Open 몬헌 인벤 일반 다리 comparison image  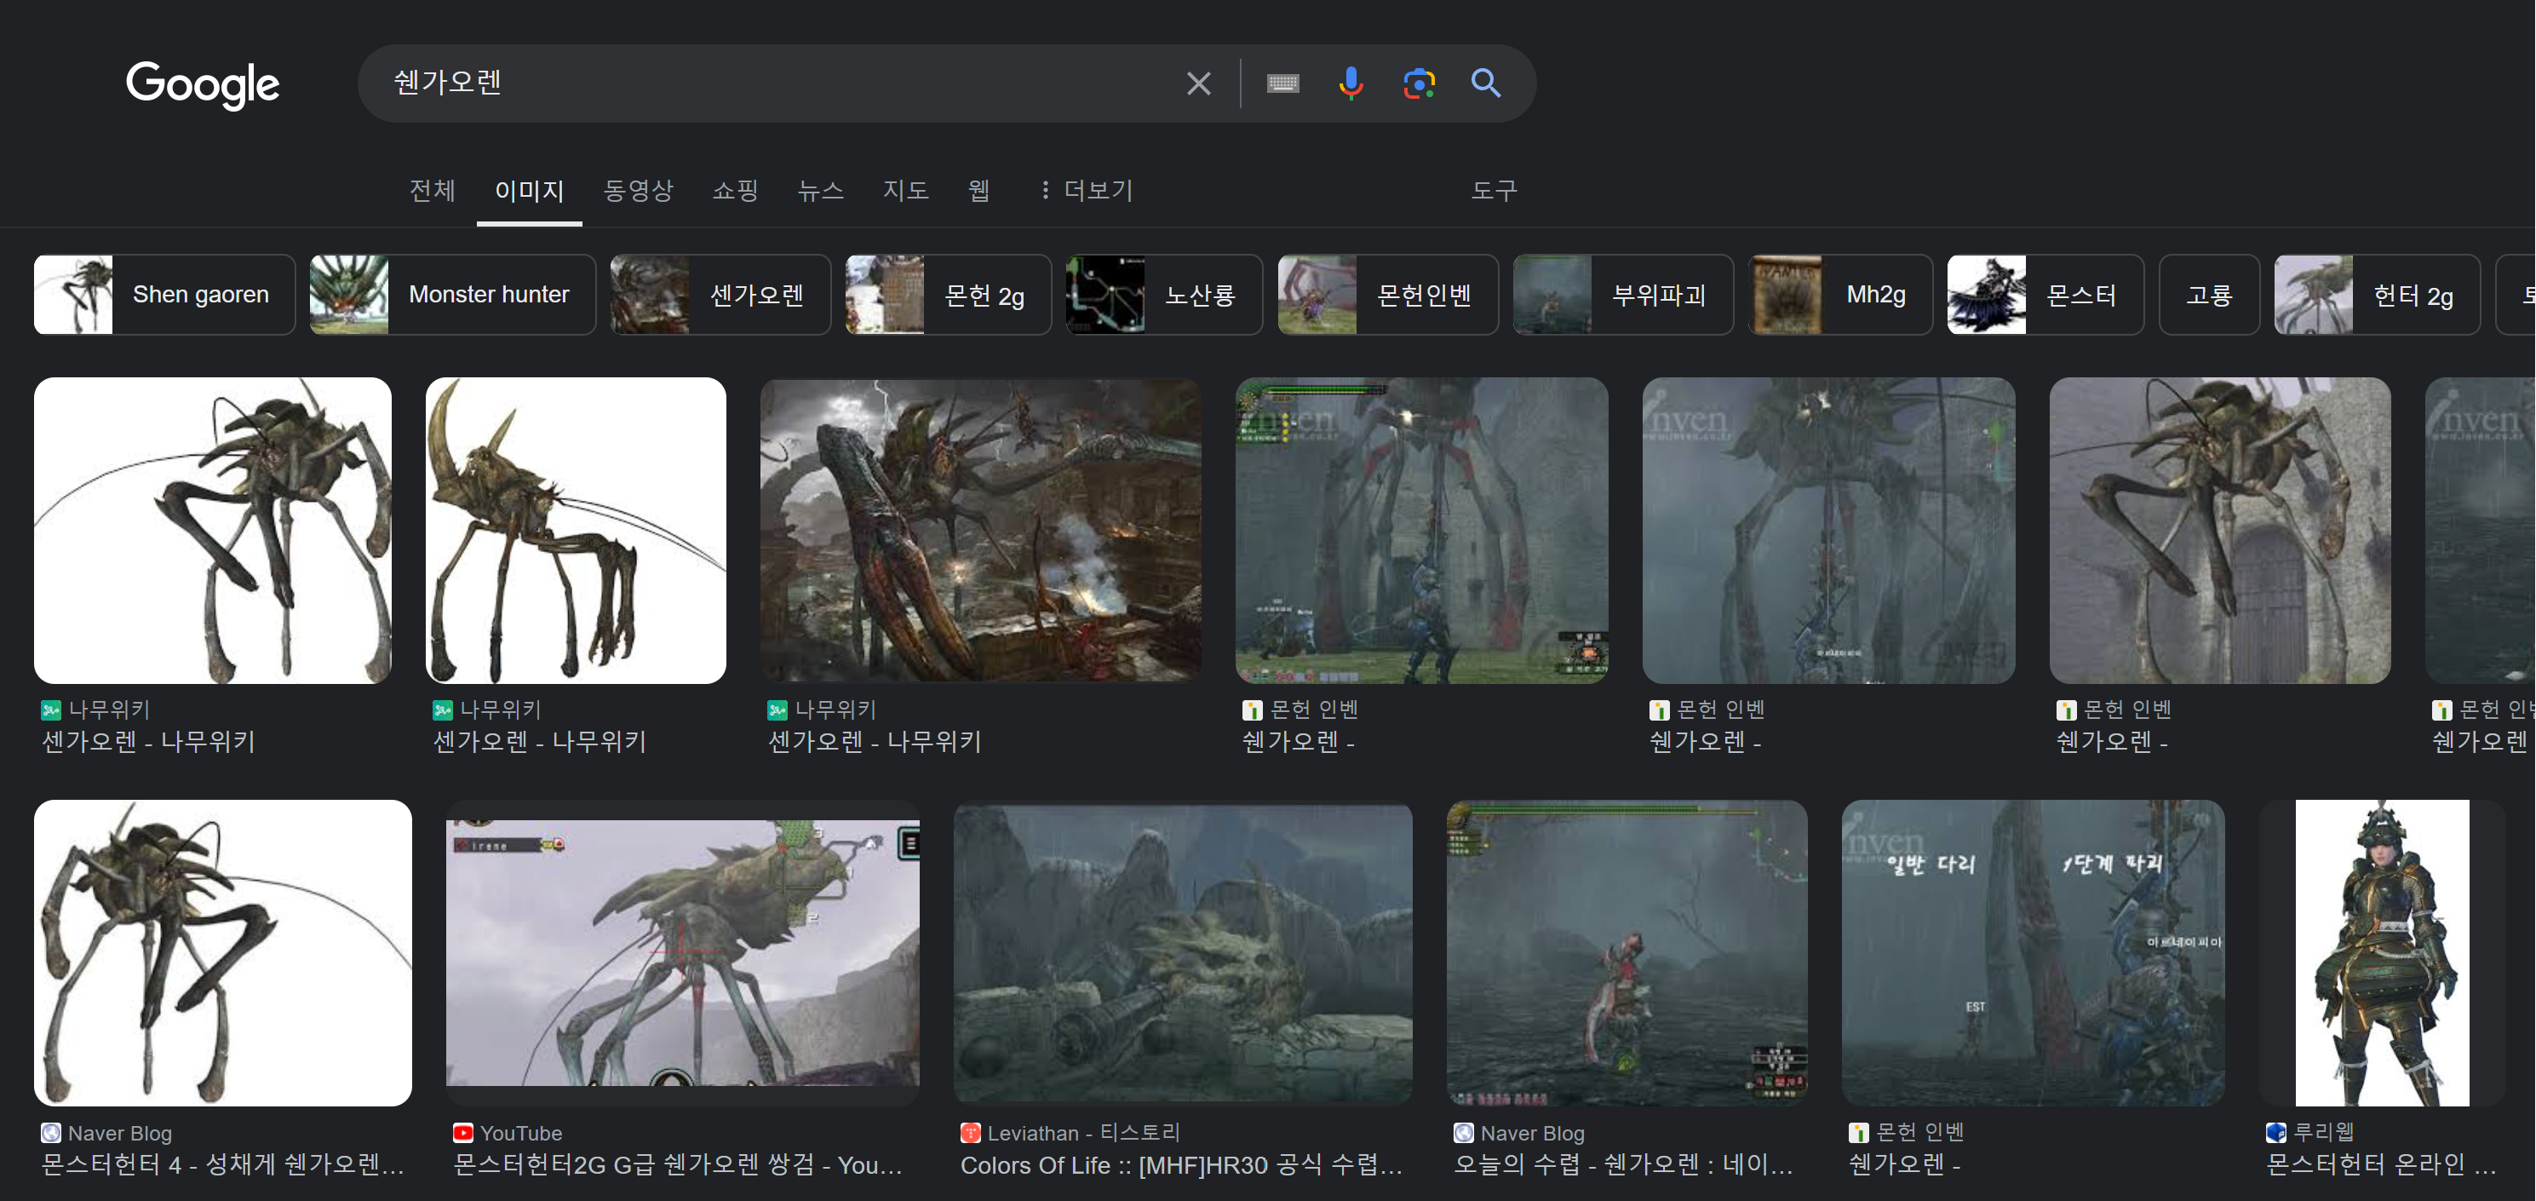pos(2033,952)
